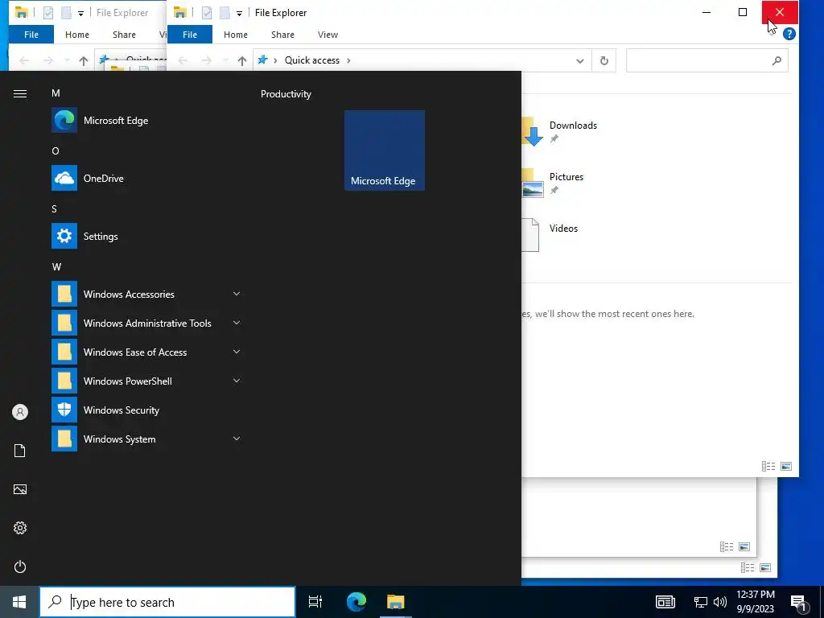Open the View tab in front File Explorer
The image size is (824, 618).
pyautogui.click(x=328, y=35)
